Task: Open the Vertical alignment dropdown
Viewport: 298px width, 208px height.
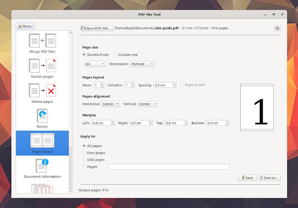Action: point(148,104)
